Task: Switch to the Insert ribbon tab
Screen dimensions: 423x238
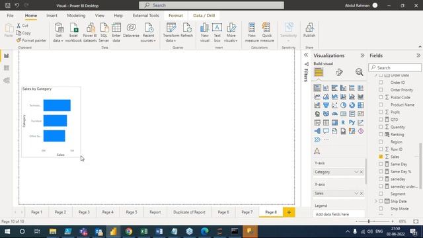Action: tap(52, 16)
